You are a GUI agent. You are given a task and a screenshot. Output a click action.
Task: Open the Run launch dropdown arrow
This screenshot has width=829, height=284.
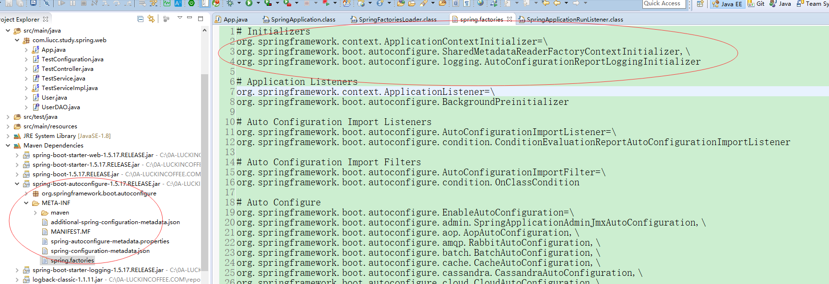258,3
